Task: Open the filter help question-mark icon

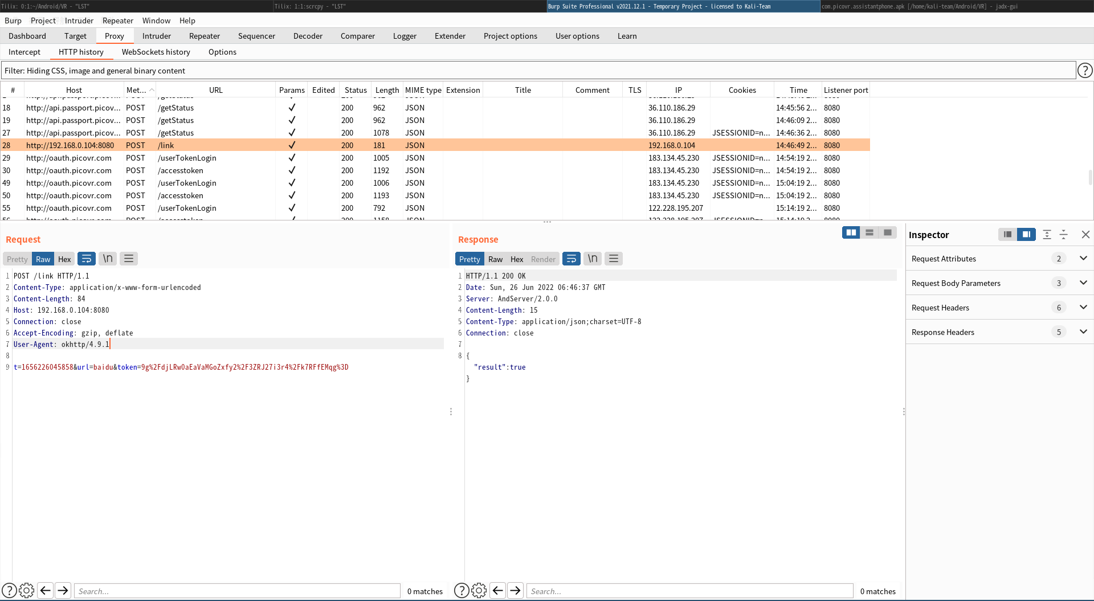Action: [x=1085, y=71]
